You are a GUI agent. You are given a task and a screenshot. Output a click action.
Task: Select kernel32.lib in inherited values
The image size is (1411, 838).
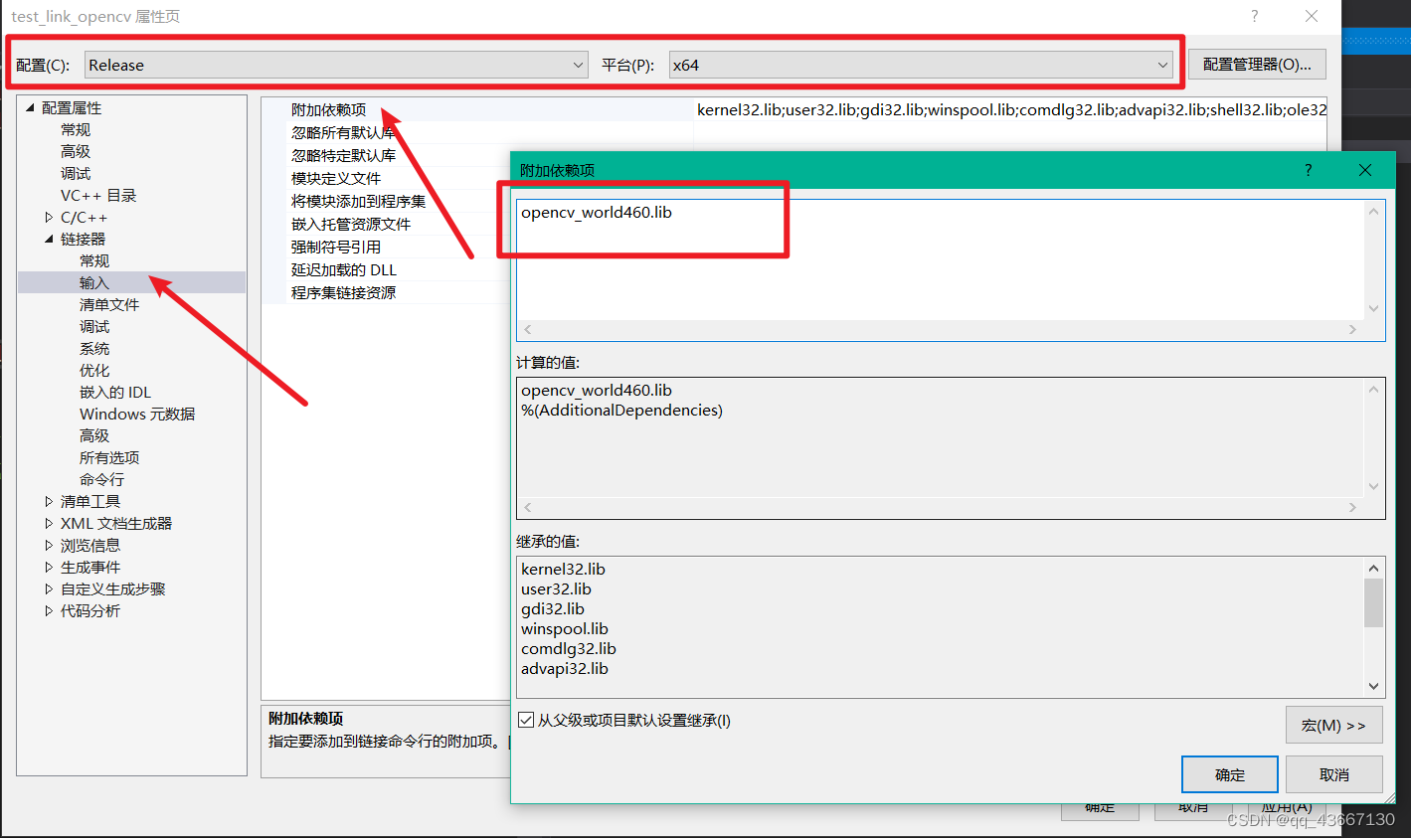pos(563,569)
